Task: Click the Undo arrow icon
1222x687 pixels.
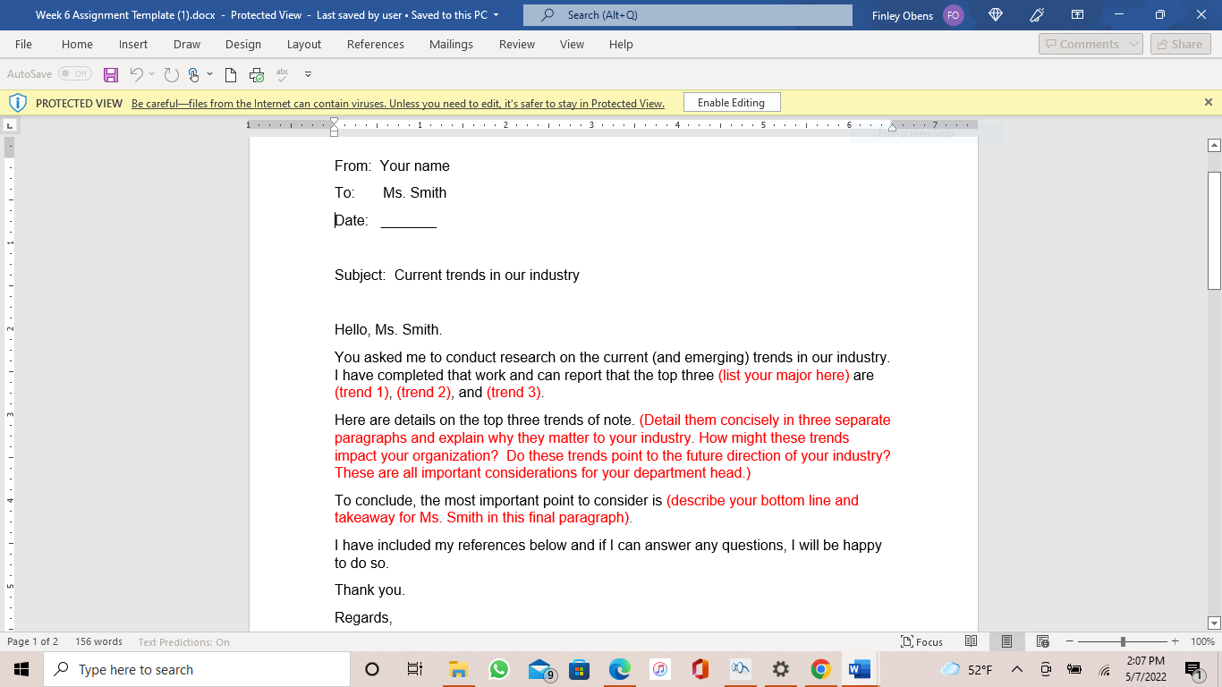Action: point(136,74)
